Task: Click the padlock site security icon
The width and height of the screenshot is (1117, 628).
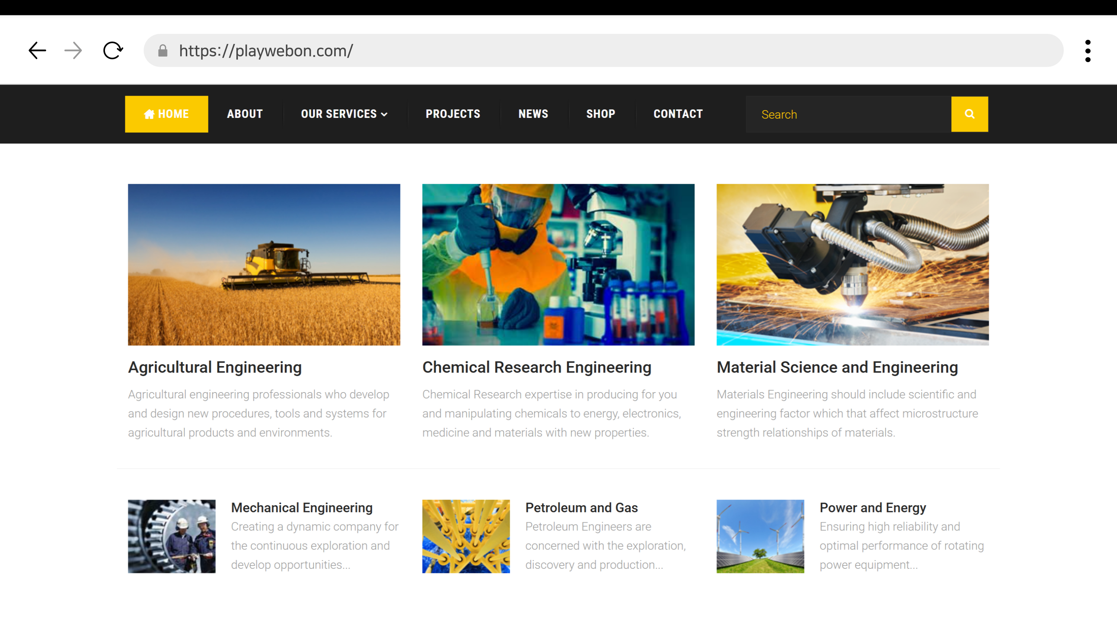Action: (x=163, y=51)
